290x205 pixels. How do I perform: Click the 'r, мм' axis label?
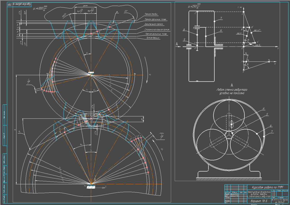point(240,8)
